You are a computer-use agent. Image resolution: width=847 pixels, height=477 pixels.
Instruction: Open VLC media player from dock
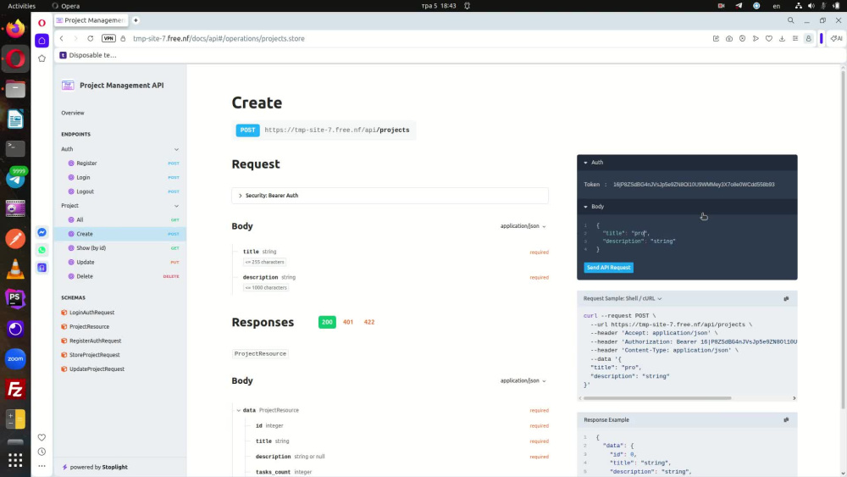coord(15,269)
